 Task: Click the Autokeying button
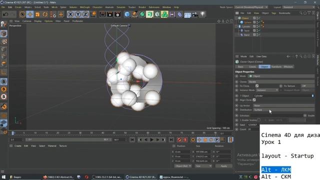185,140
